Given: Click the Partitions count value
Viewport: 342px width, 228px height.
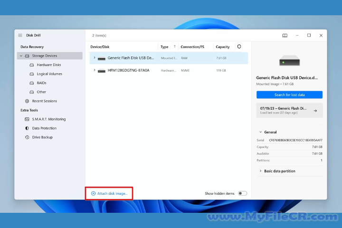Looking at the screenshot, I should (321, 161).
